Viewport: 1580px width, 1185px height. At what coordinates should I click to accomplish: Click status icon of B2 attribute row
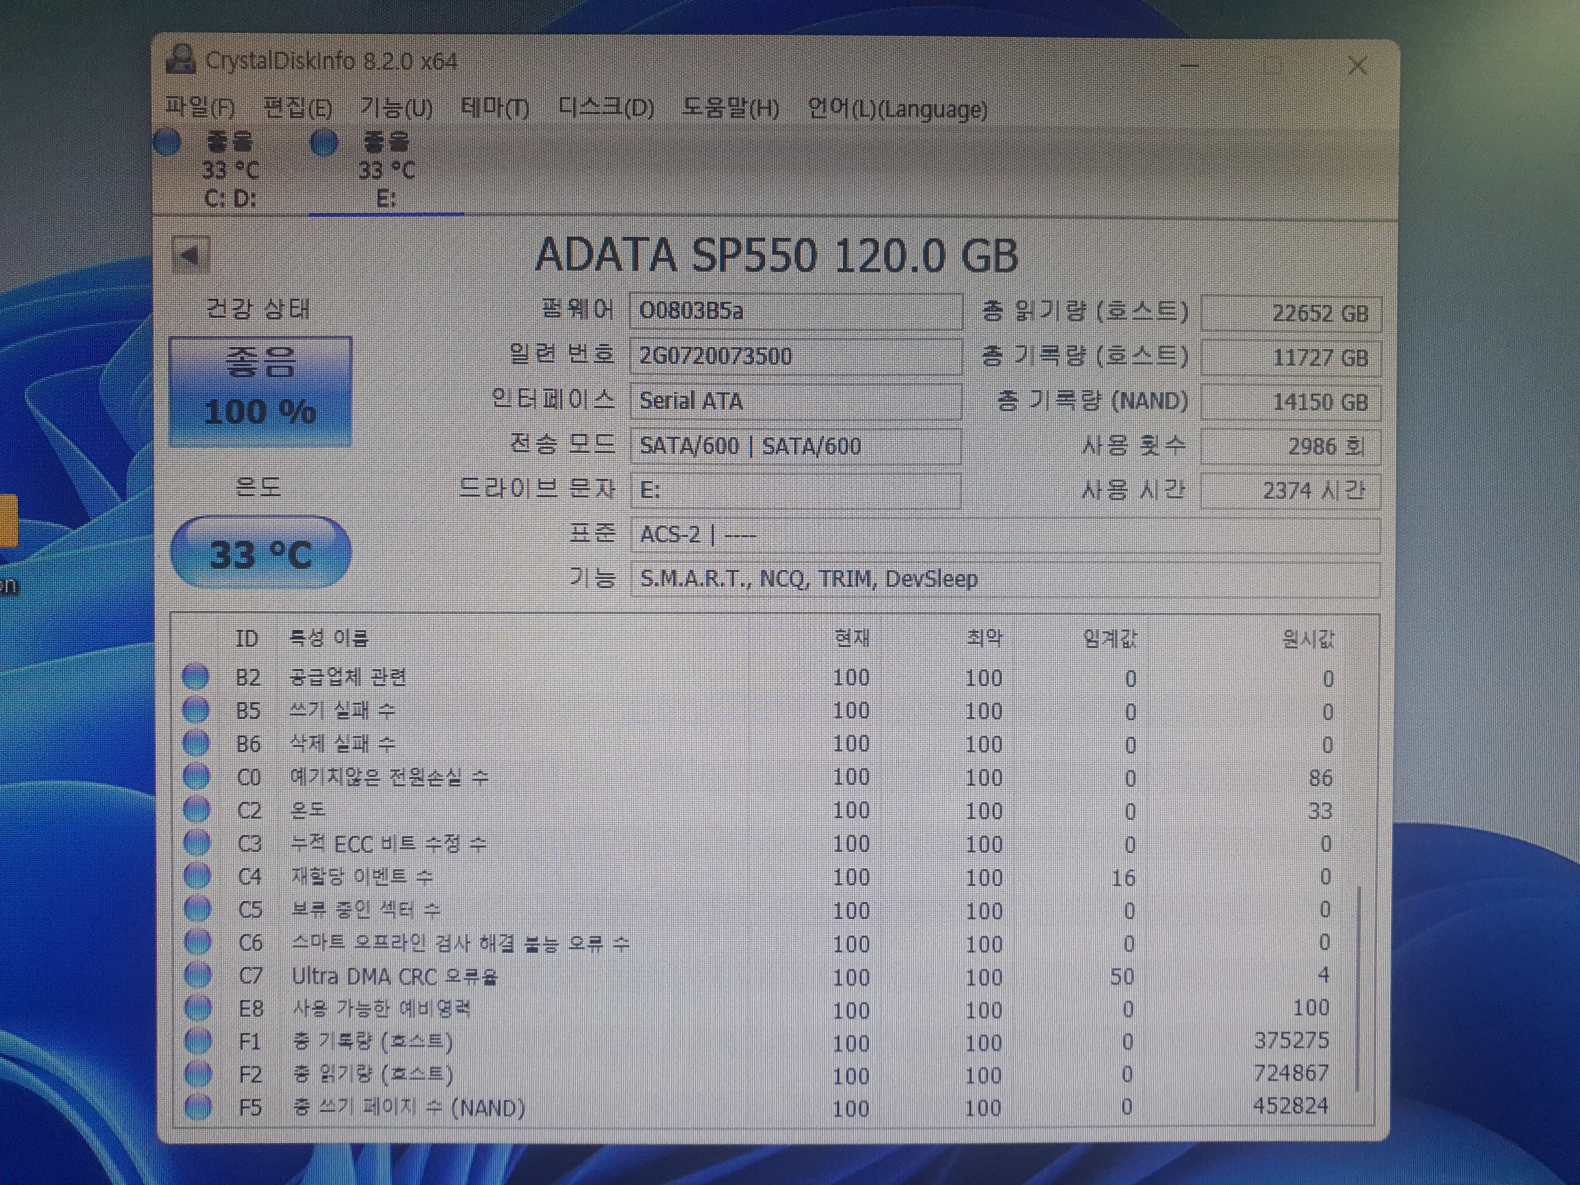pyautogui.click(x=196, y=676)
